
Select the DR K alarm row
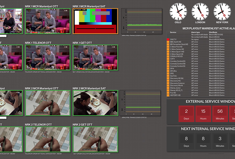[201, 69]
